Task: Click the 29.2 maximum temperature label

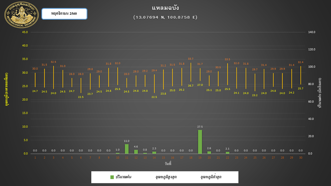Action: 145,71
